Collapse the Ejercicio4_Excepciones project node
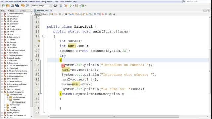Image resolution: width=212 pixels, height=119 pixels. coord(2,92)
